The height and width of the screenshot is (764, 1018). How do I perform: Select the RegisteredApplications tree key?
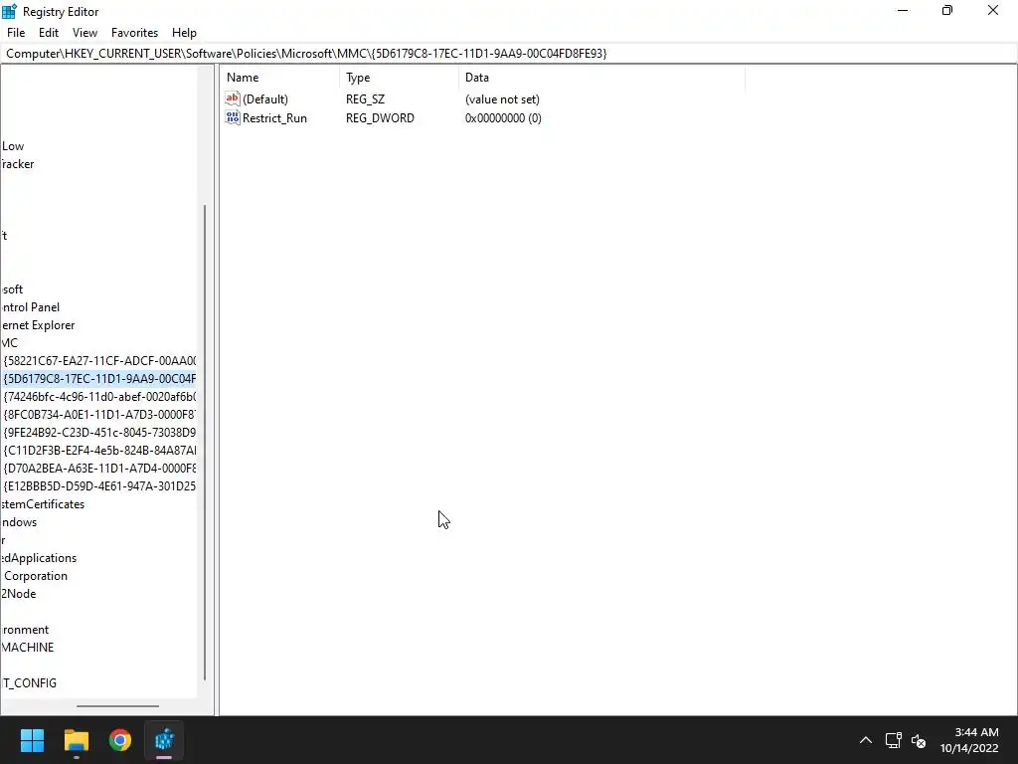click(39, 558)
